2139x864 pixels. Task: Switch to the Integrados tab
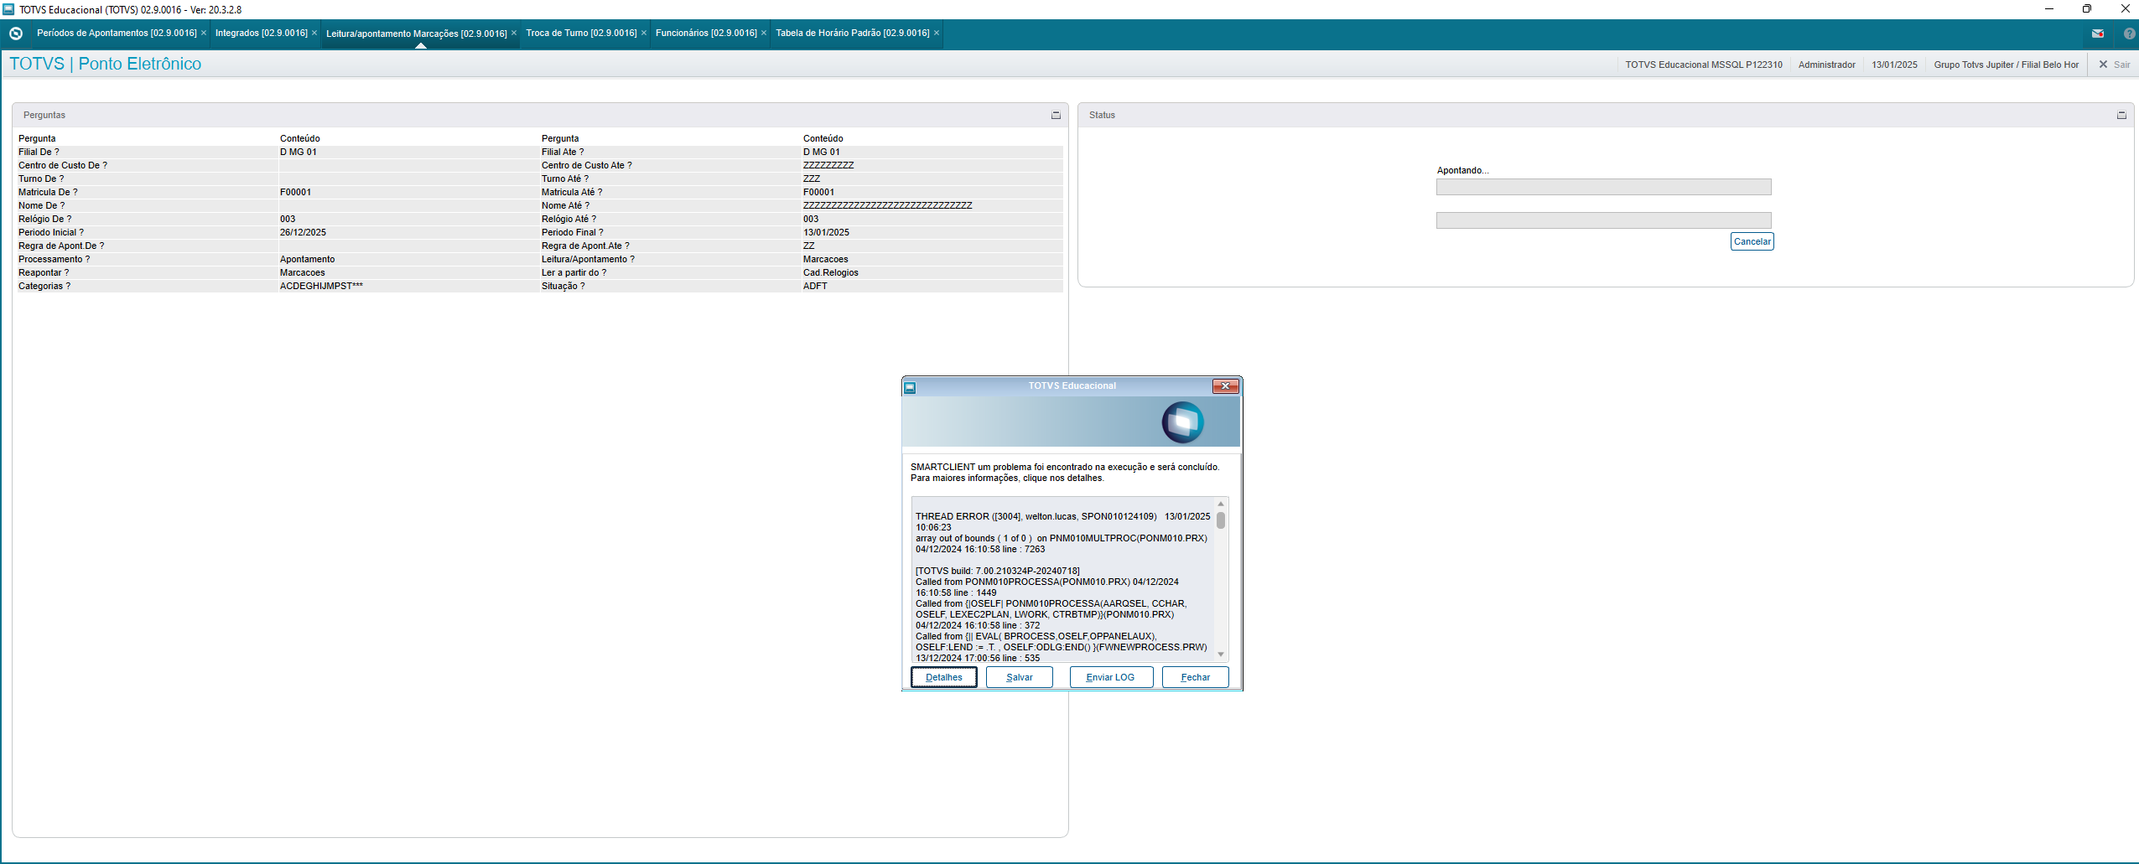click(x=262, y=33)
